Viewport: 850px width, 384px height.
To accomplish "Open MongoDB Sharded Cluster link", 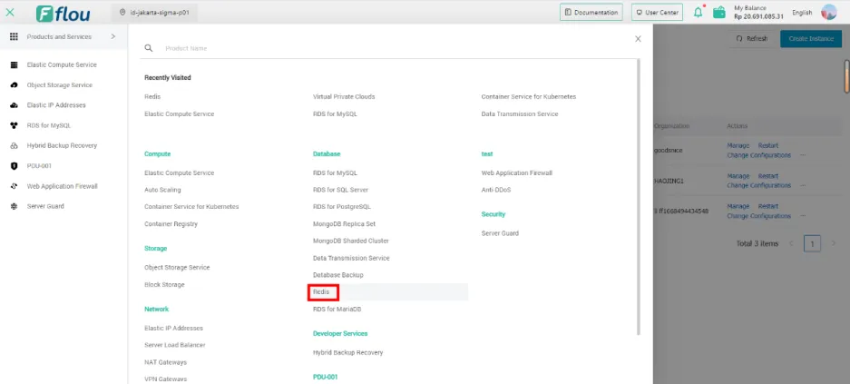I will click(x=351, y=241).
